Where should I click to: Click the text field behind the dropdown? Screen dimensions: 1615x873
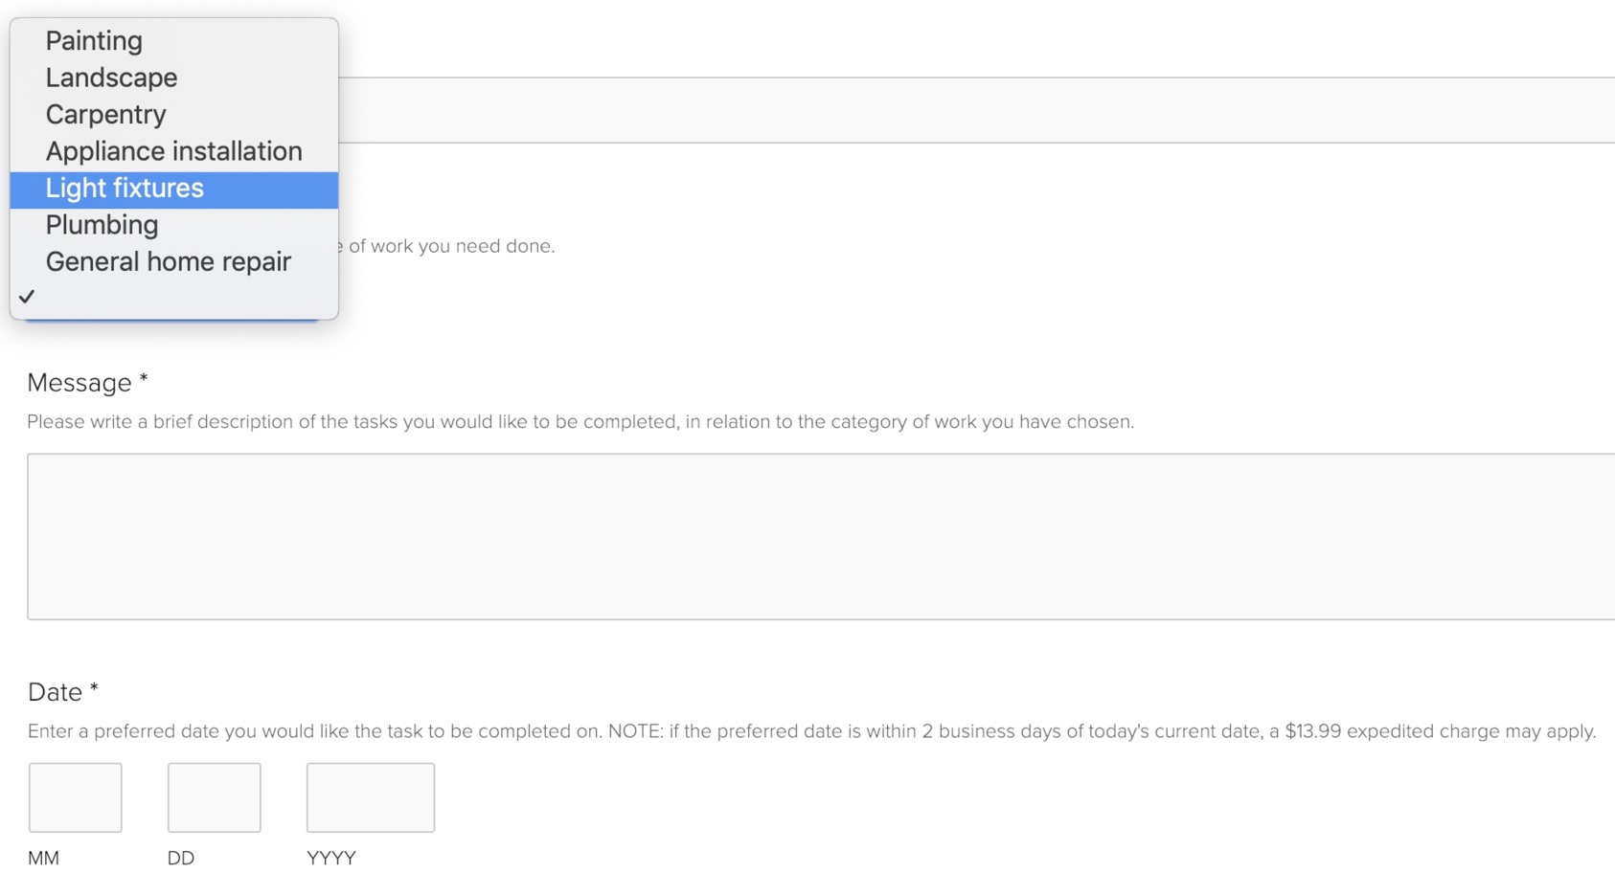pyautogui.click(x=976, y=110)
